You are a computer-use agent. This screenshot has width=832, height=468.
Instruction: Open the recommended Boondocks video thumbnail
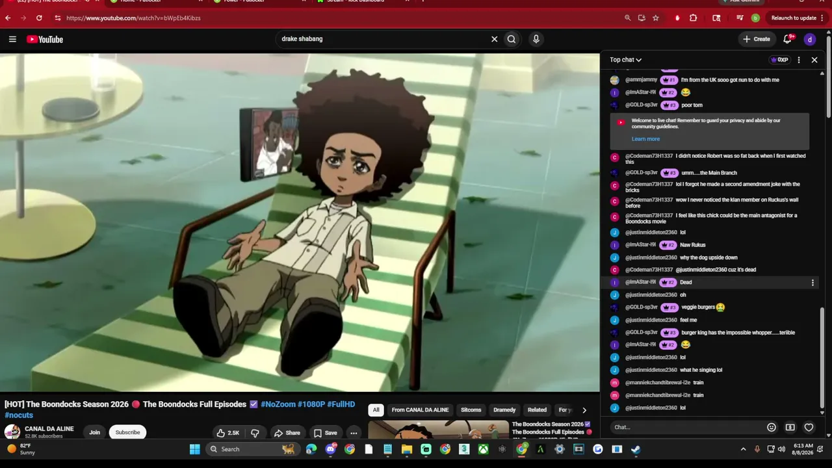click(438, 430)
